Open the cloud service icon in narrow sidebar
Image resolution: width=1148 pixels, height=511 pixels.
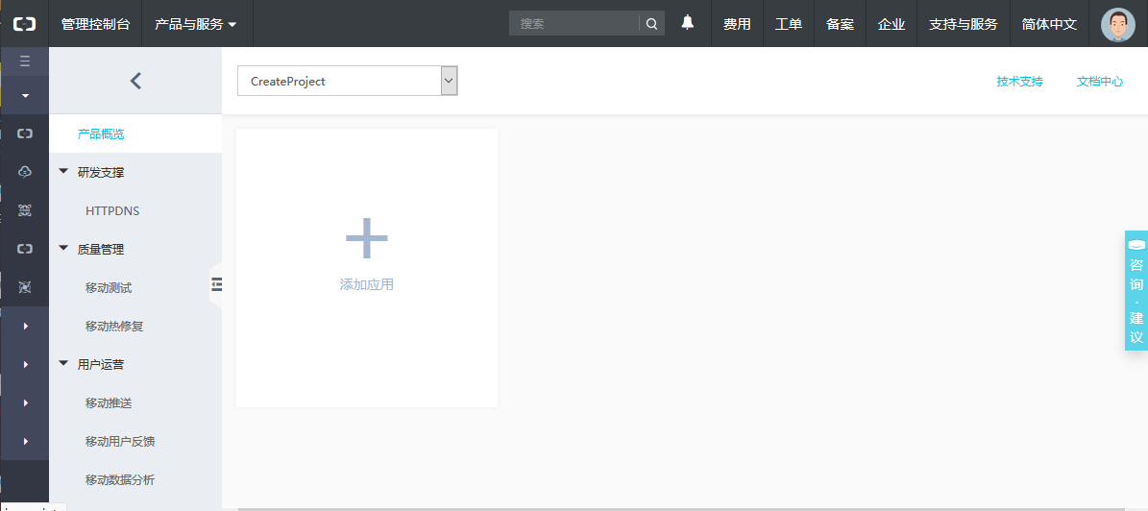(24, 172)
